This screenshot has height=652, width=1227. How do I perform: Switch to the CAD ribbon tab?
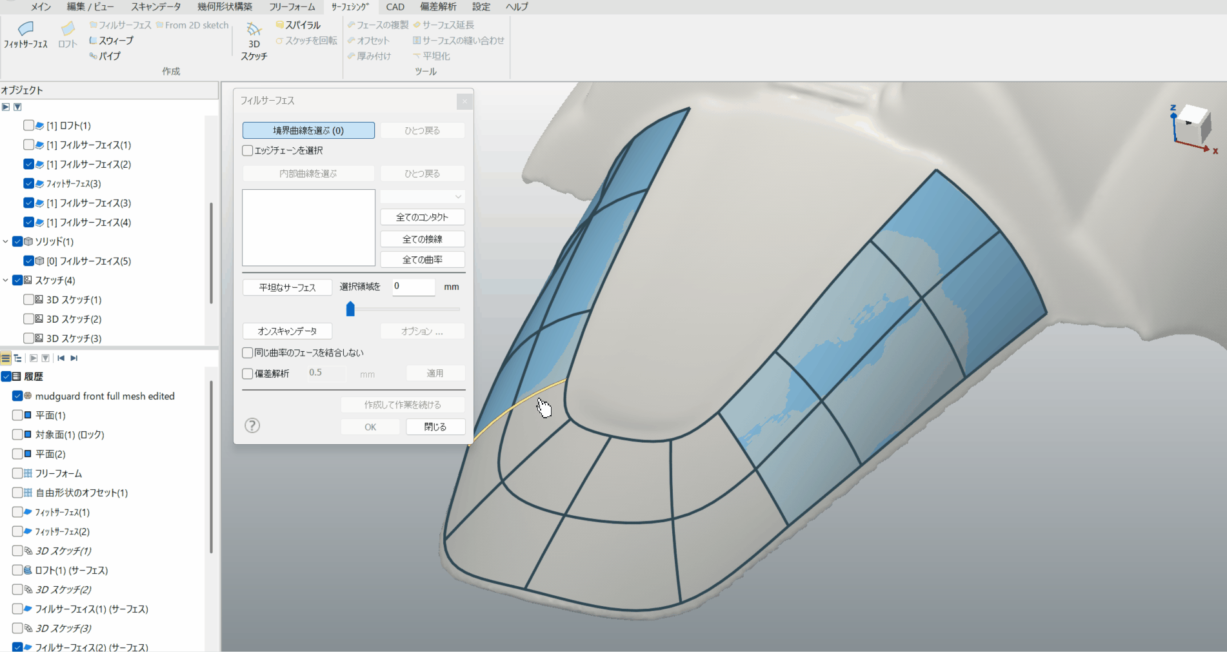click(395, 7)
